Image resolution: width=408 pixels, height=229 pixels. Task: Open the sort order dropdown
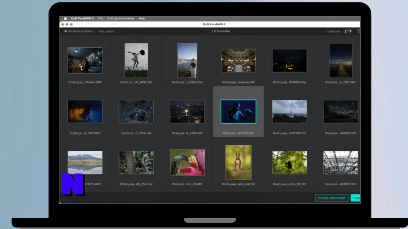[x=348, y=31]
